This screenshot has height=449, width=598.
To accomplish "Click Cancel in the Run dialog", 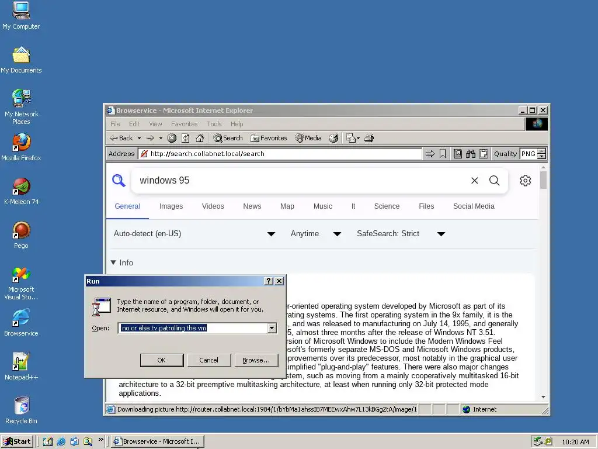I will click(208, 360).
